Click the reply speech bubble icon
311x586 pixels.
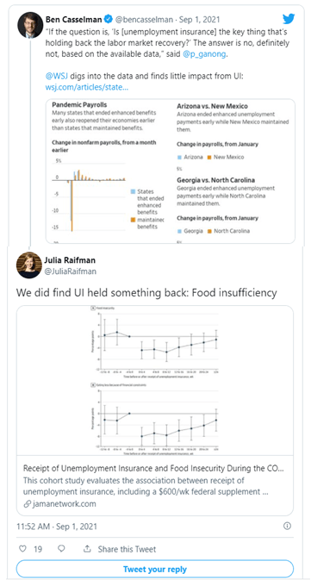coord(62,549)
